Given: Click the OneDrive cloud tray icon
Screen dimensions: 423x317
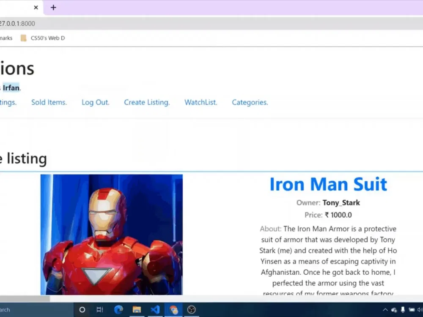Looking at the screenshot, I should (x=394, y=310).
